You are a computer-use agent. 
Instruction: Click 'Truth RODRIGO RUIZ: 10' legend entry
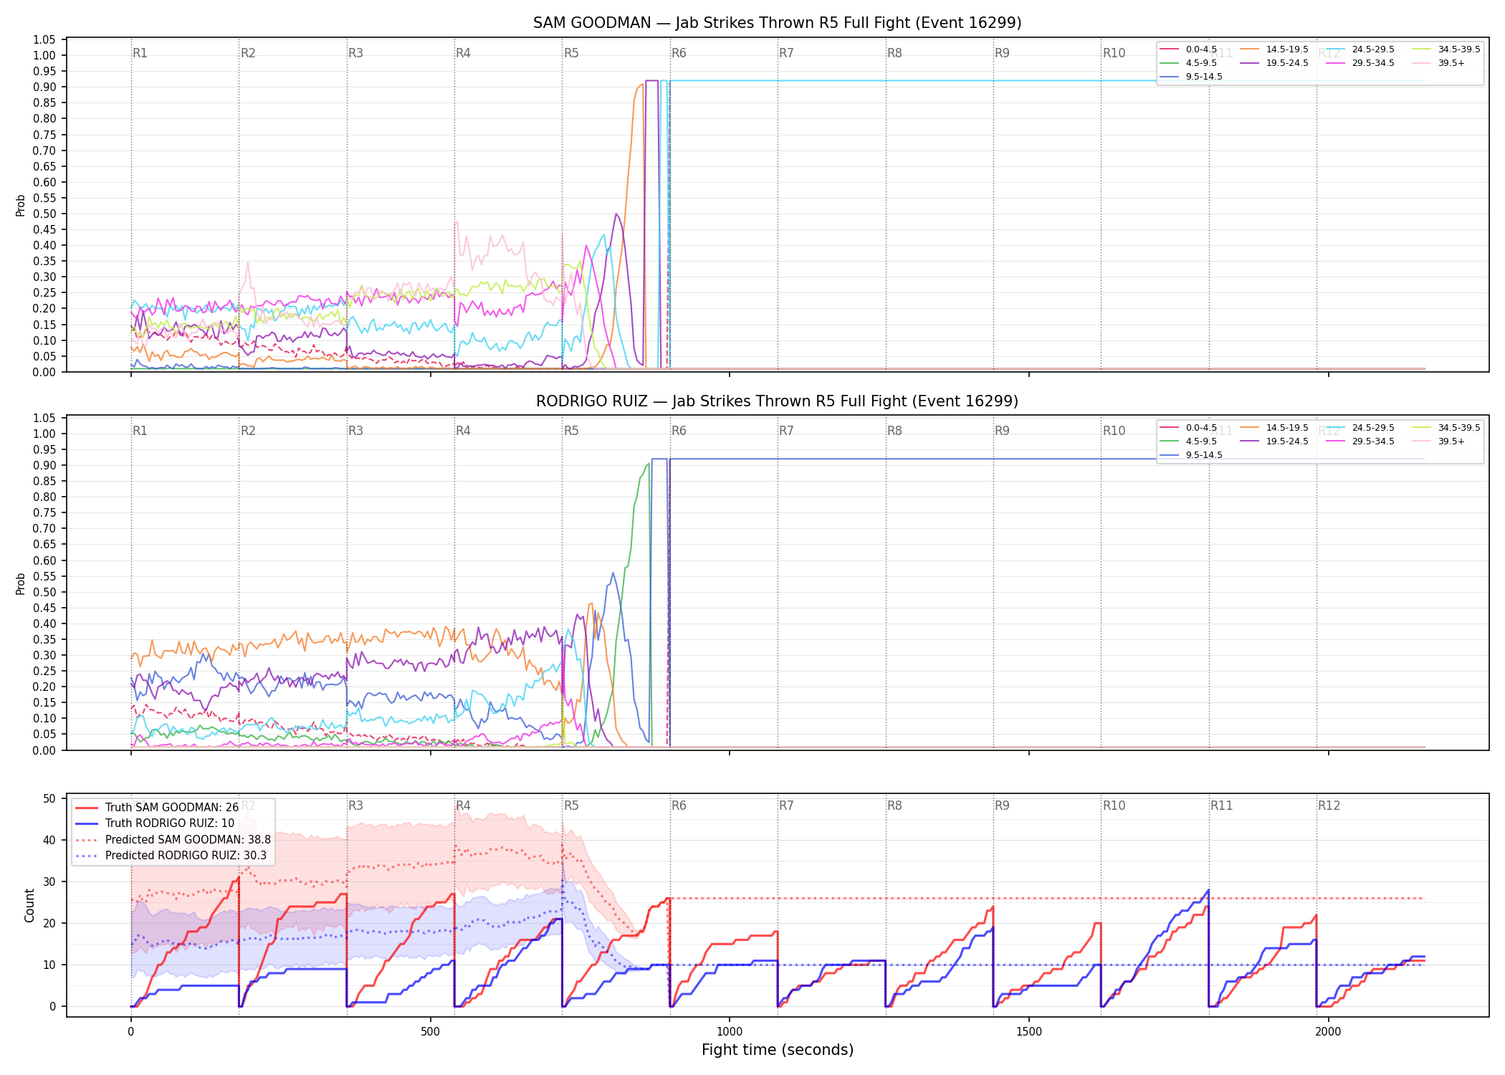click(156, 823)
